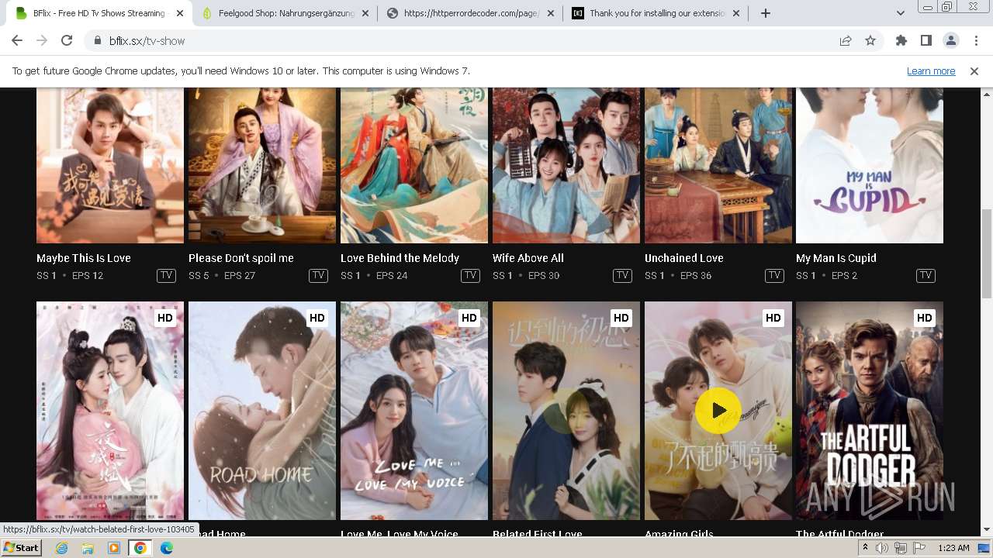Viewport: 993px width, 558px height.
Task: Click the Wife Above All title
Action: pos(528,258)
